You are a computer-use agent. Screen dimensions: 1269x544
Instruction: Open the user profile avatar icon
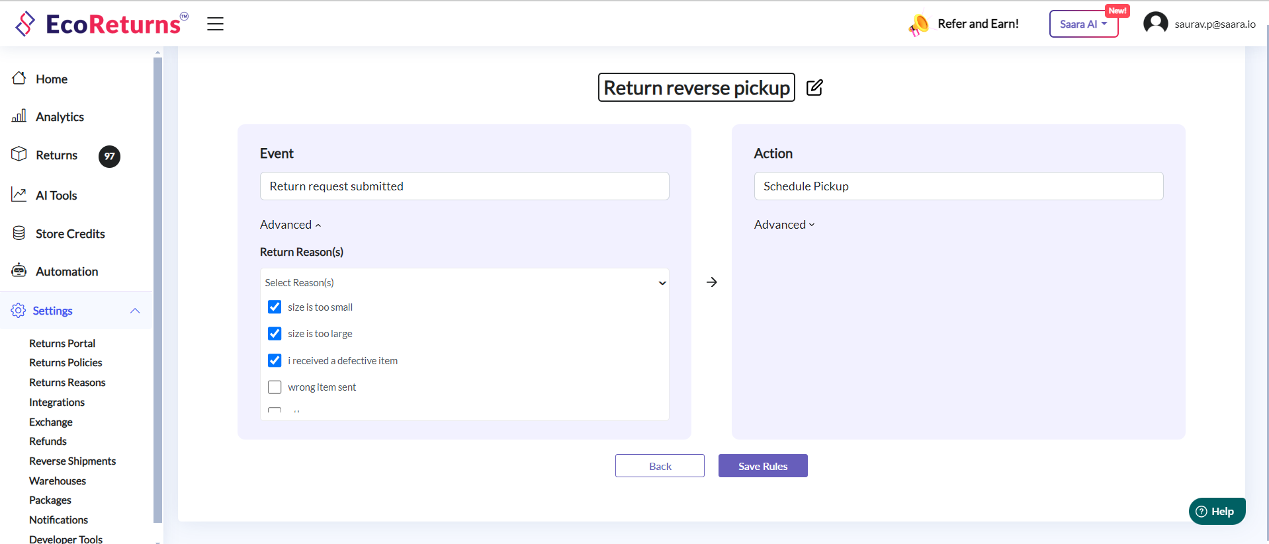click(1155, 24)
